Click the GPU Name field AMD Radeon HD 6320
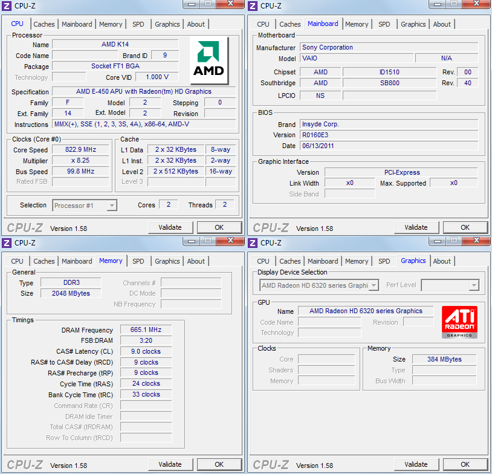492x474 pixels. 366,311
